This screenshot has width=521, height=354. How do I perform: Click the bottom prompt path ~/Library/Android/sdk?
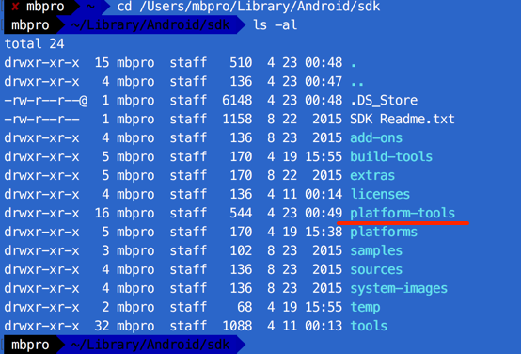(x=150, y=345)
